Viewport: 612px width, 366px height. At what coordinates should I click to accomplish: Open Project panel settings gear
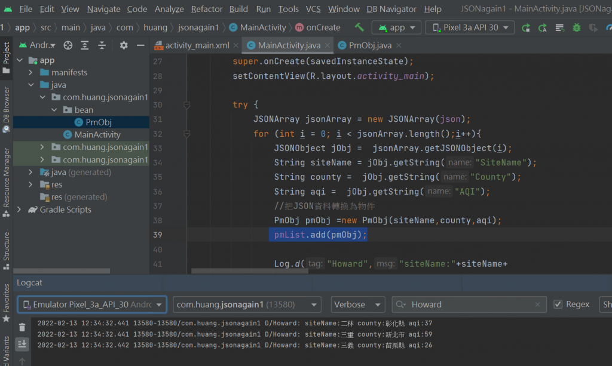(x=124, y=45)
